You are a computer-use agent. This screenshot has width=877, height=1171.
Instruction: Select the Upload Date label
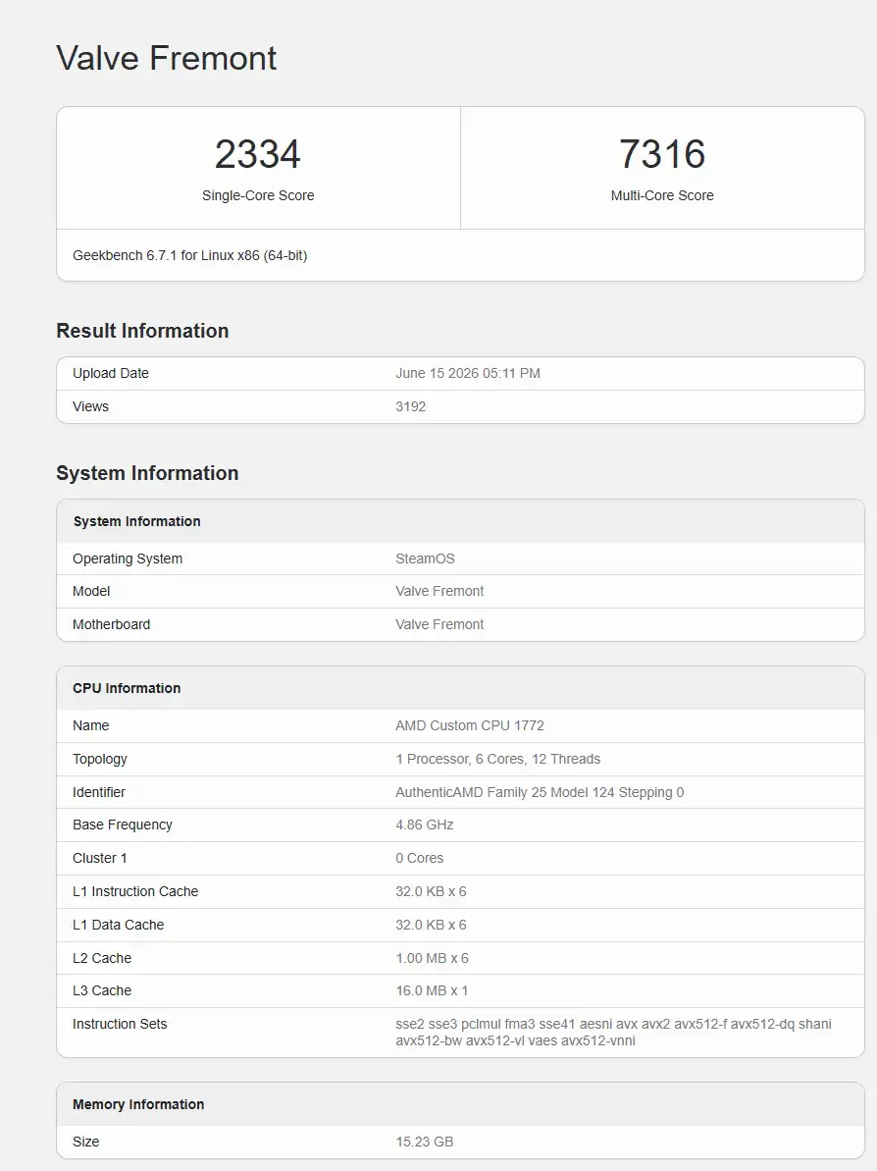[x=111, y=373]
